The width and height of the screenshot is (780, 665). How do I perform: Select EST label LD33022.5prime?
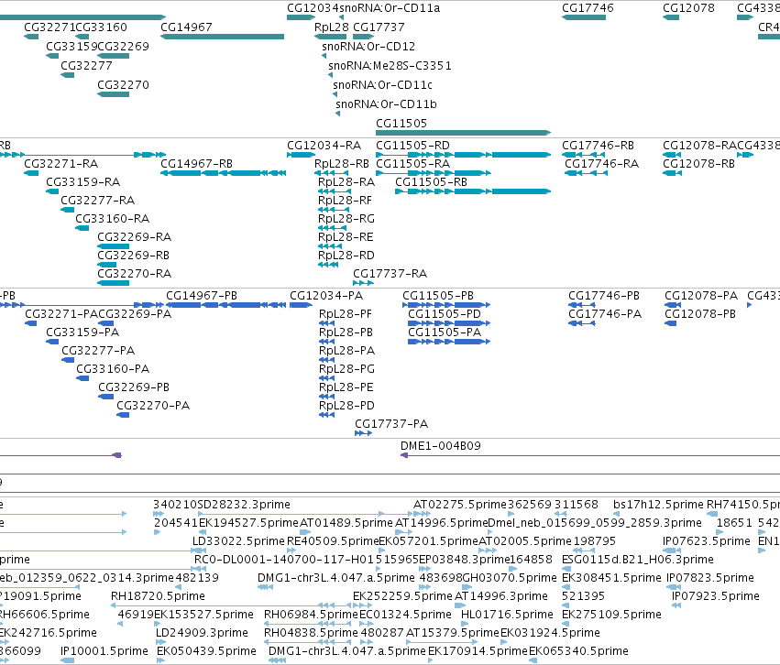coord(238,540)
